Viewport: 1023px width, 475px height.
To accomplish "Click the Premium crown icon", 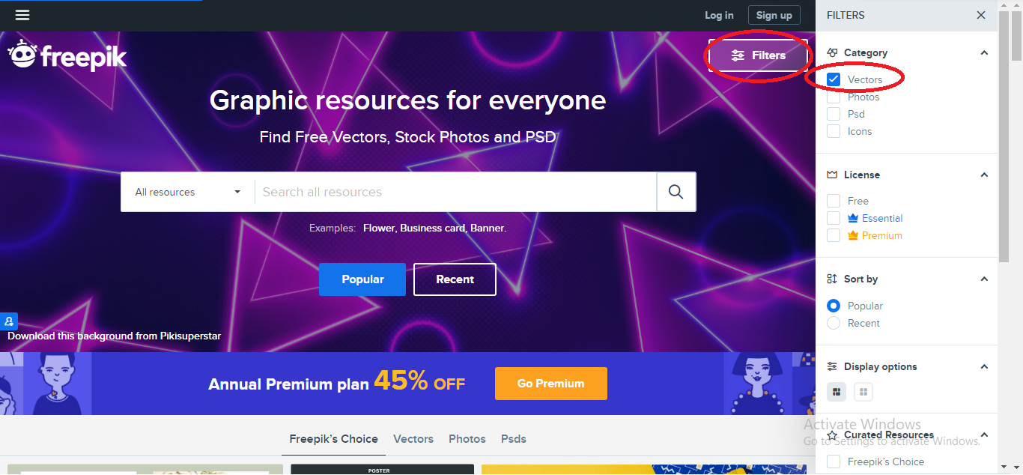I will point(852,235).
